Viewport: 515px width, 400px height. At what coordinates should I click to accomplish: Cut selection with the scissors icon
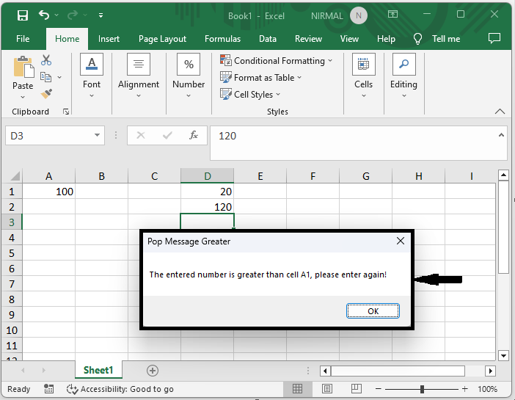click(46, 60)
